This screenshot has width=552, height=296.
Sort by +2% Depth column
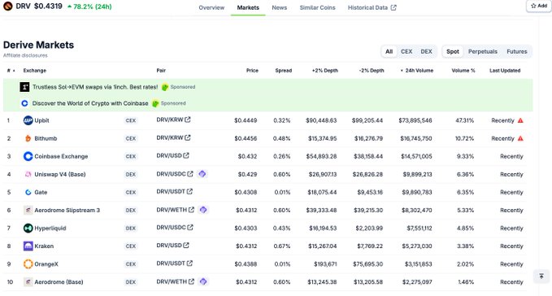[x=325, y=71]
